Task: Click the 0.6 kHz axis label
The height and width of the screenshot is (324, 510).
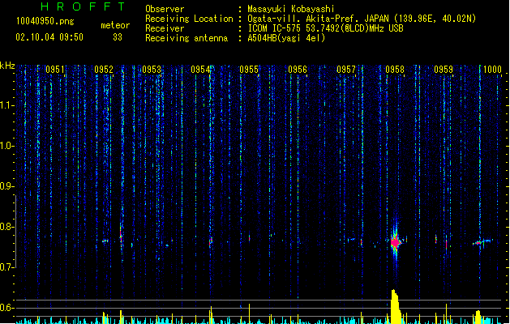Action: (7, 308)
